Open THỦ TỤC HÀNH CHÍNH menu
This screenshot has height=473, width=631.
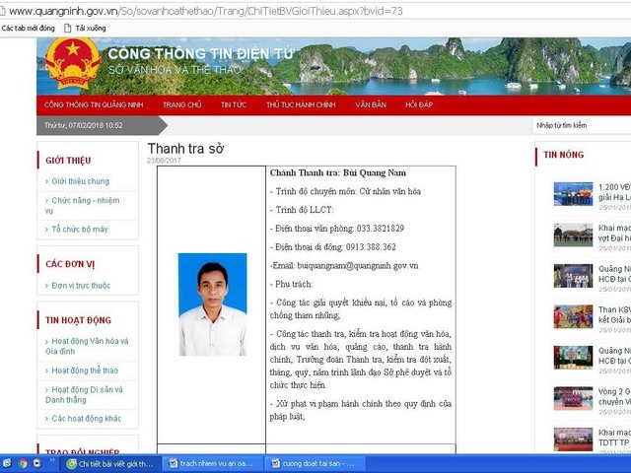301,103
